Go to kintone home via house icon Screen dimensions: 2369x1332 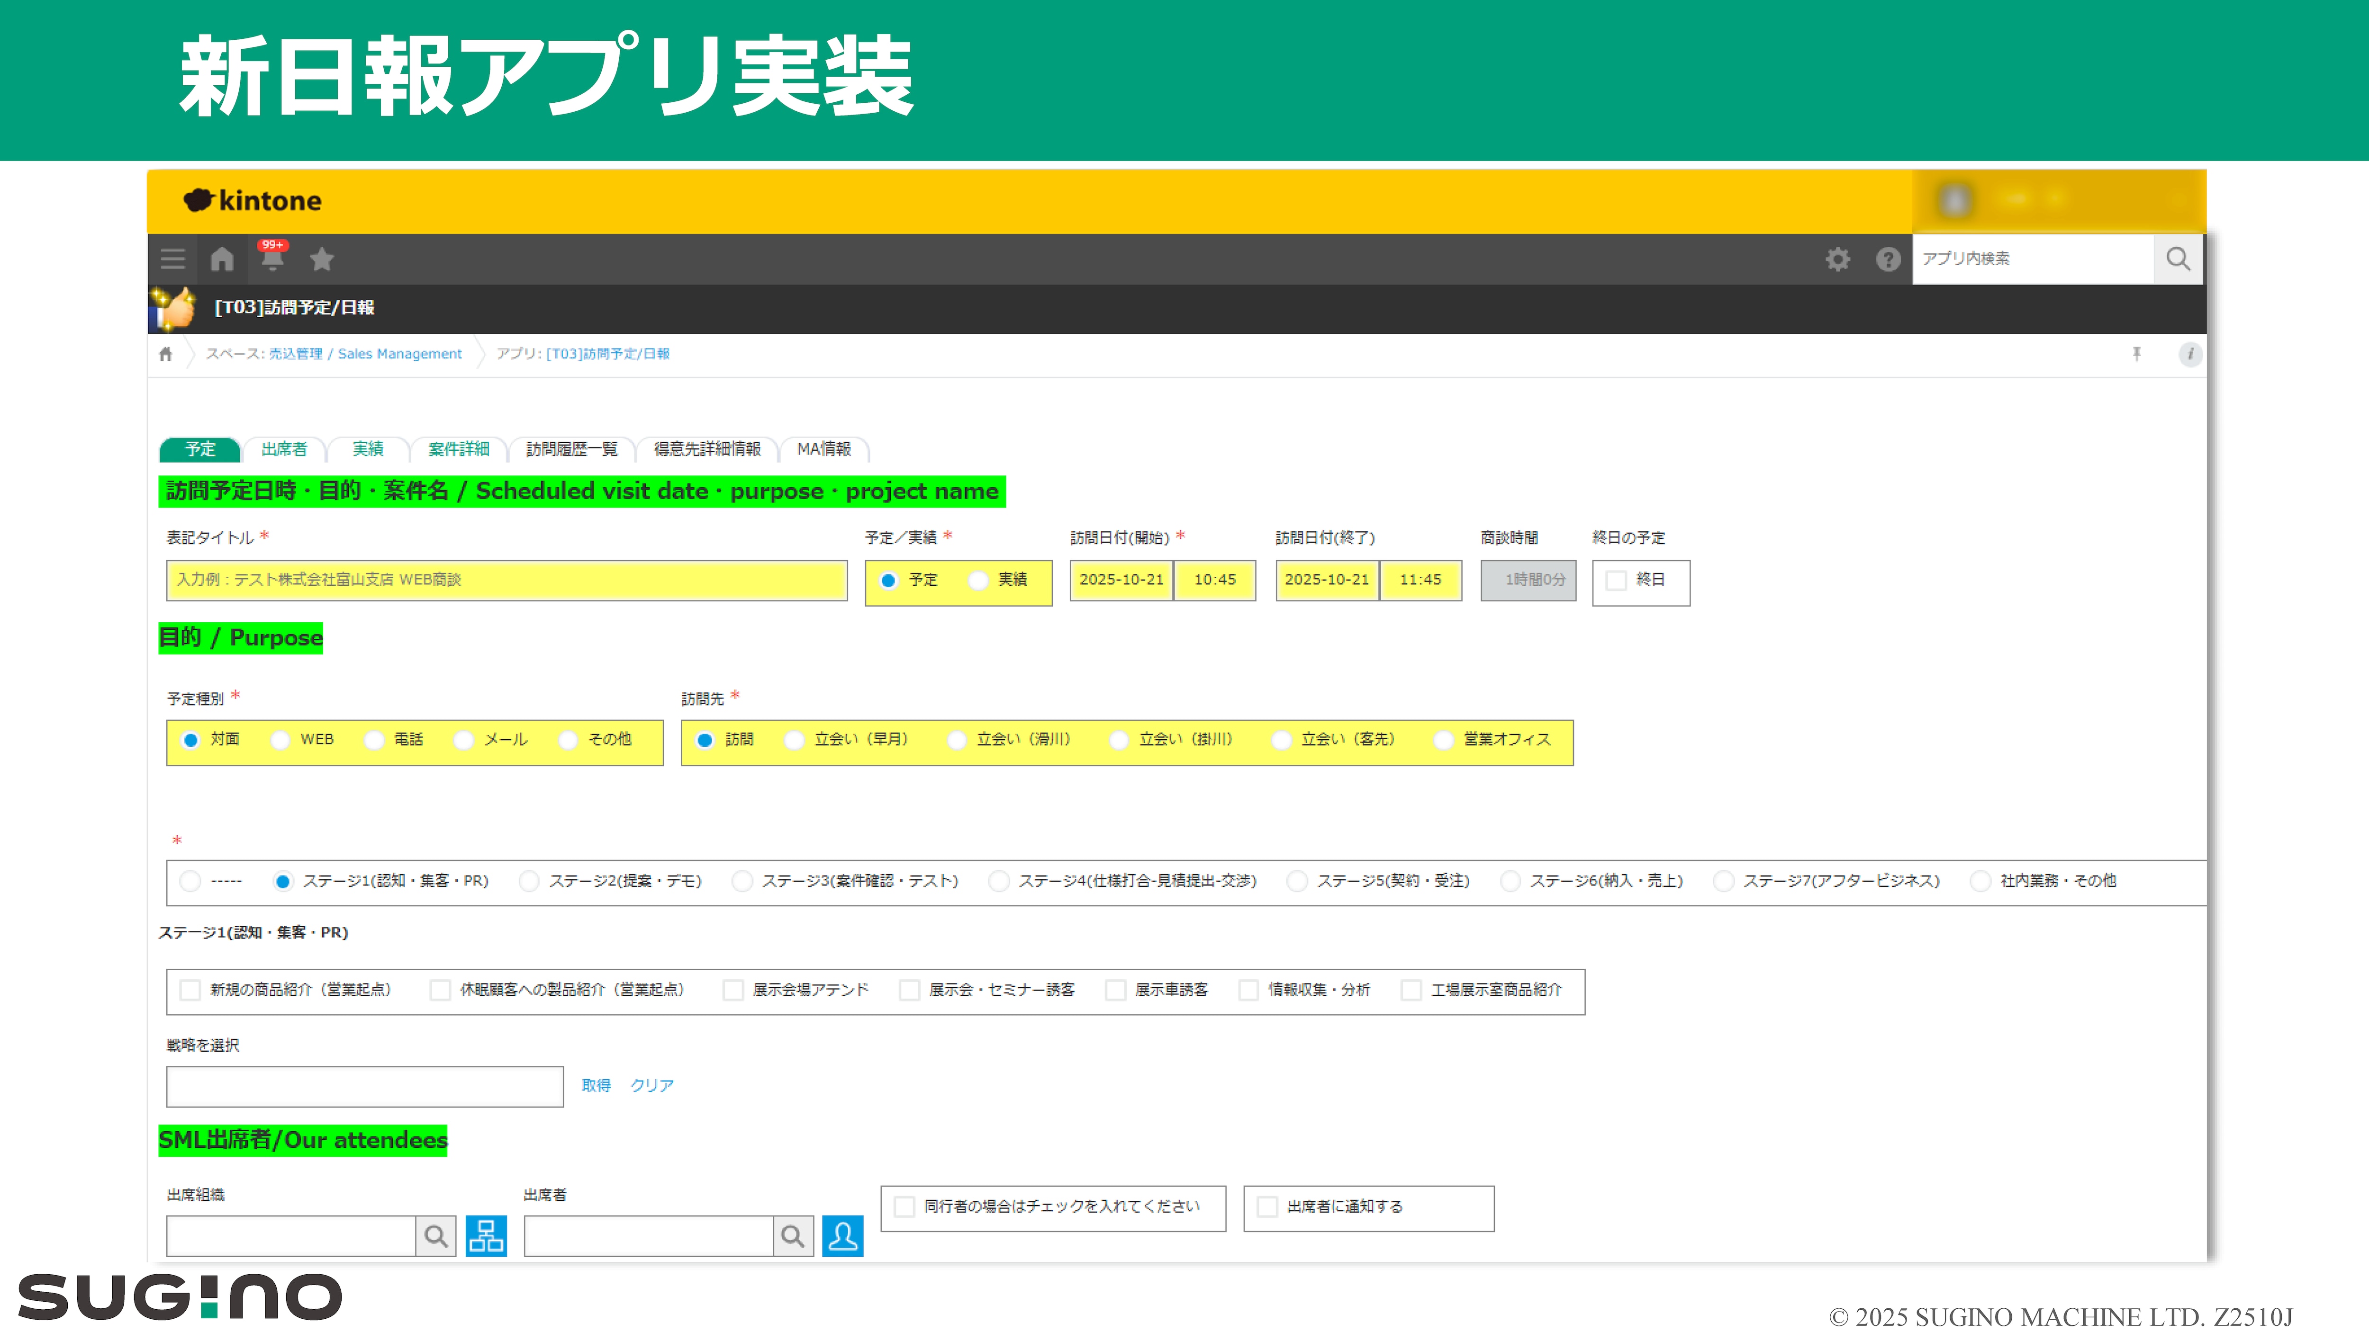(222, 259)
